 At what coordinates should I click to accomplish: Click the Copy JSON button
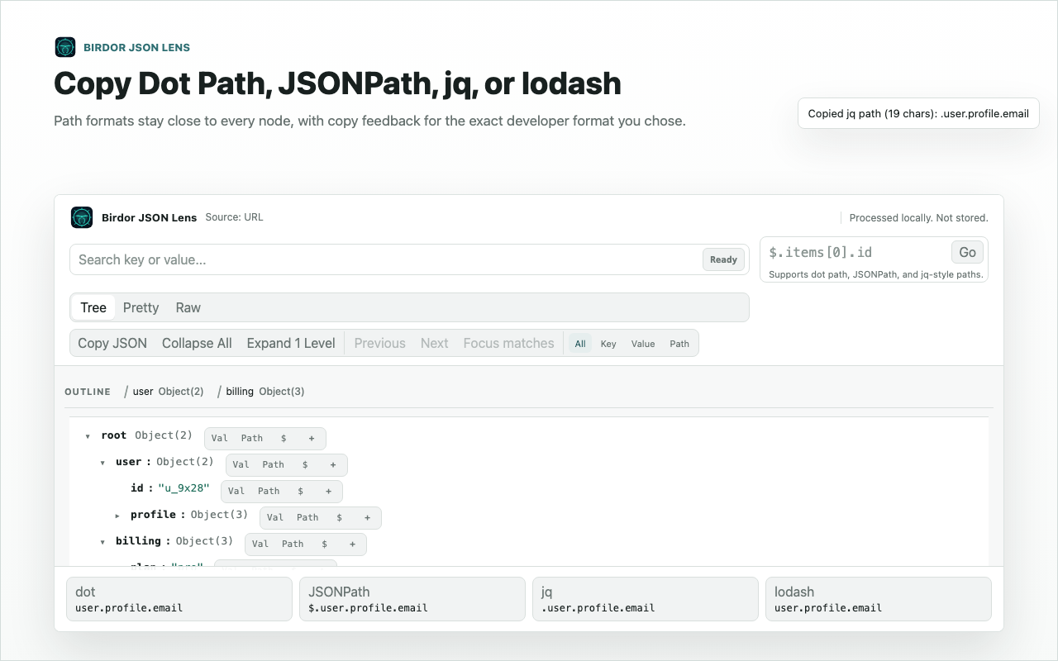[112, 343]
